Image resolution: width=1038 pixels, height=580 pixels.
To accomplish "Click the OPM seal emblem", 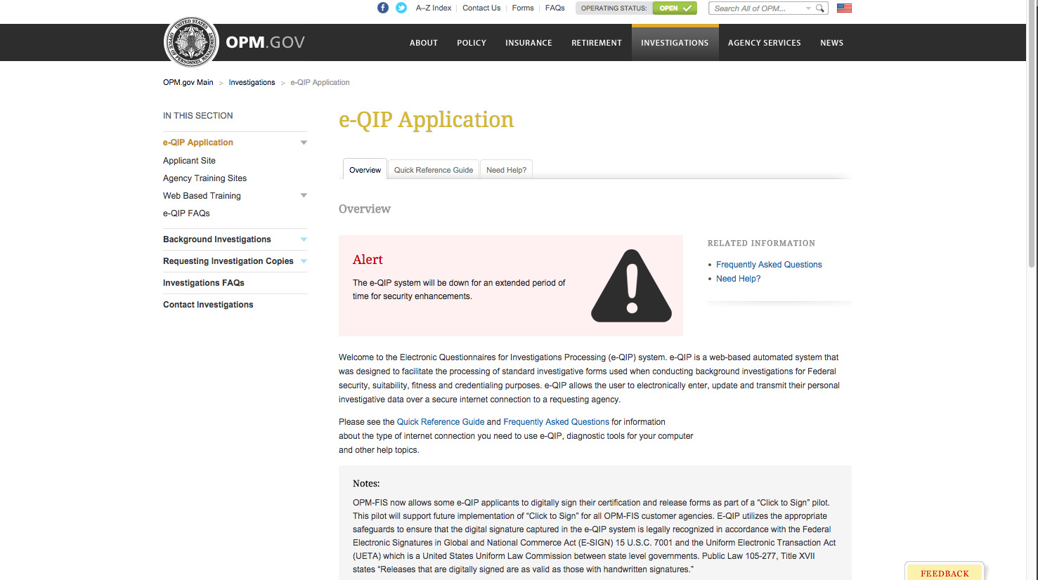I will [x=191, y=42].
